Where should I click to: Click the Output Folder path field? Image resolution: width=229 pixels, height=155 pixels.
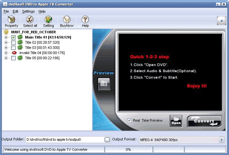point(64,139)
